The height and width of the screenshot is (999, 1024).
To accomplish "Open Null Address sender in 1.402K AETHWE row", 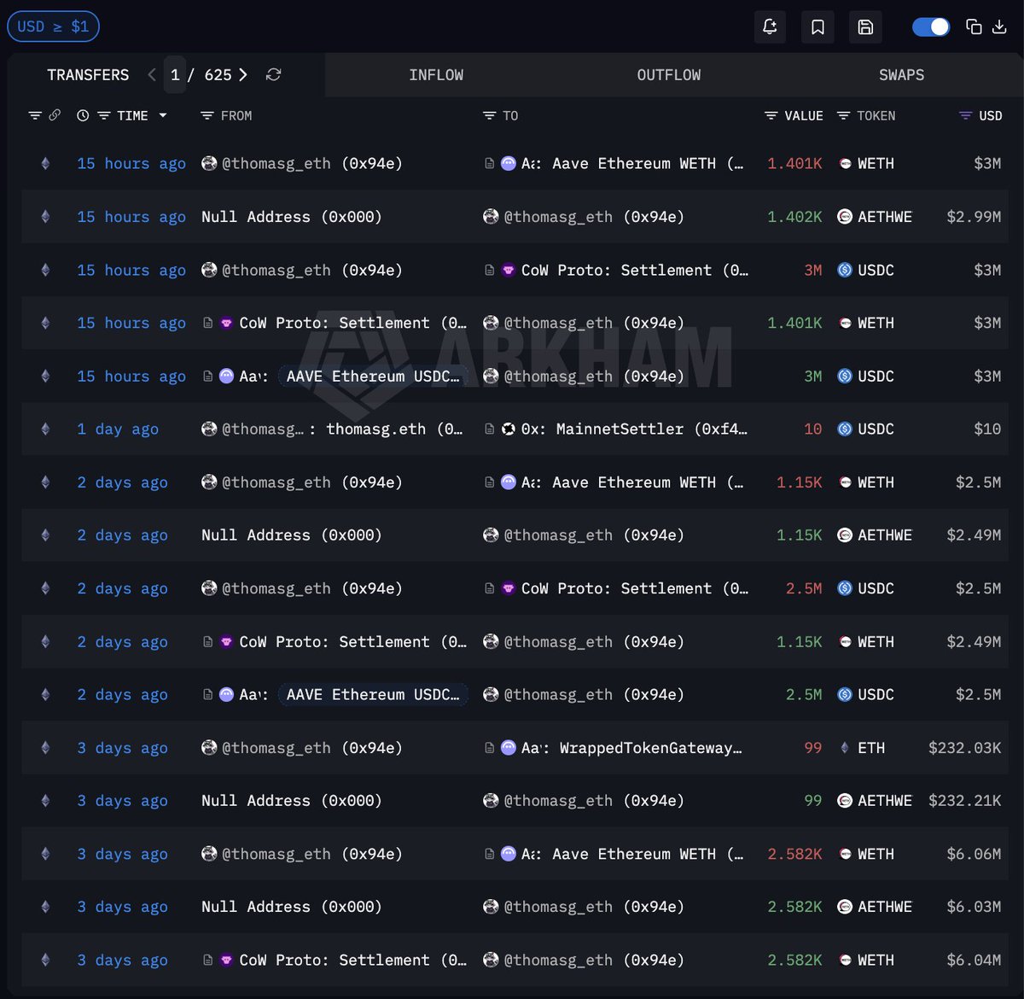I will 292,217.
